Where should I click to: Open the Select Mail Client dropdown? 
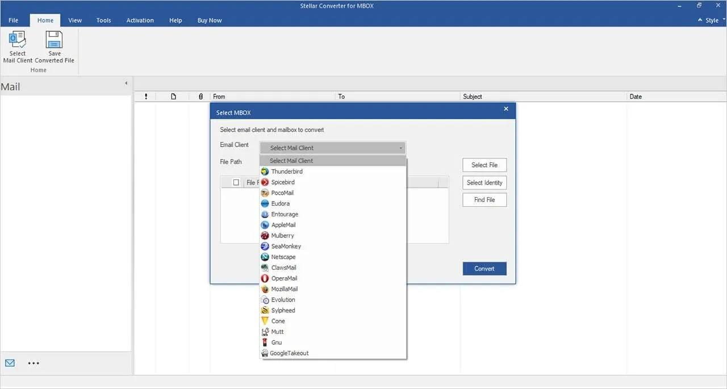[x=332, y=148]
